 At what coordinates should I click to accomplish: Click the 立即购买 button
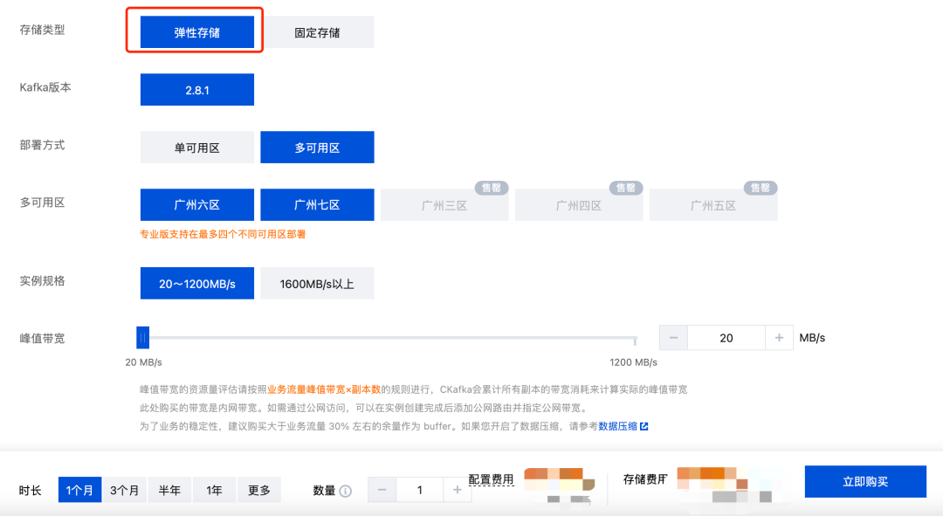pyautogui.click(x=865, y=481)
